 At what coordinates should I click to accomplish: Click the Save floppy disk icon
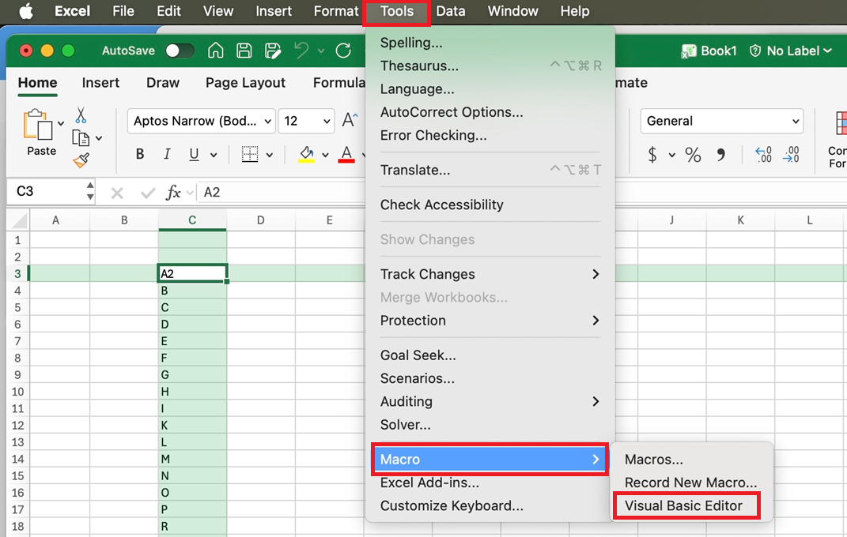coord(244,51)
